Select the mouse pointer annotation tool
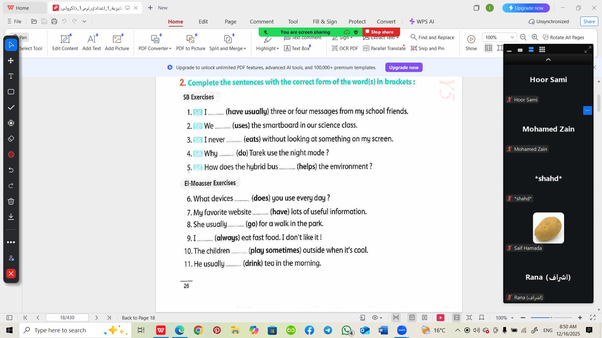 click(x=11, y=45)
